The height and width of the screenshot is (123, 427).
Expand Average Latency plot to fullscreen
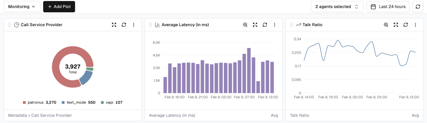tap(255, 25)
